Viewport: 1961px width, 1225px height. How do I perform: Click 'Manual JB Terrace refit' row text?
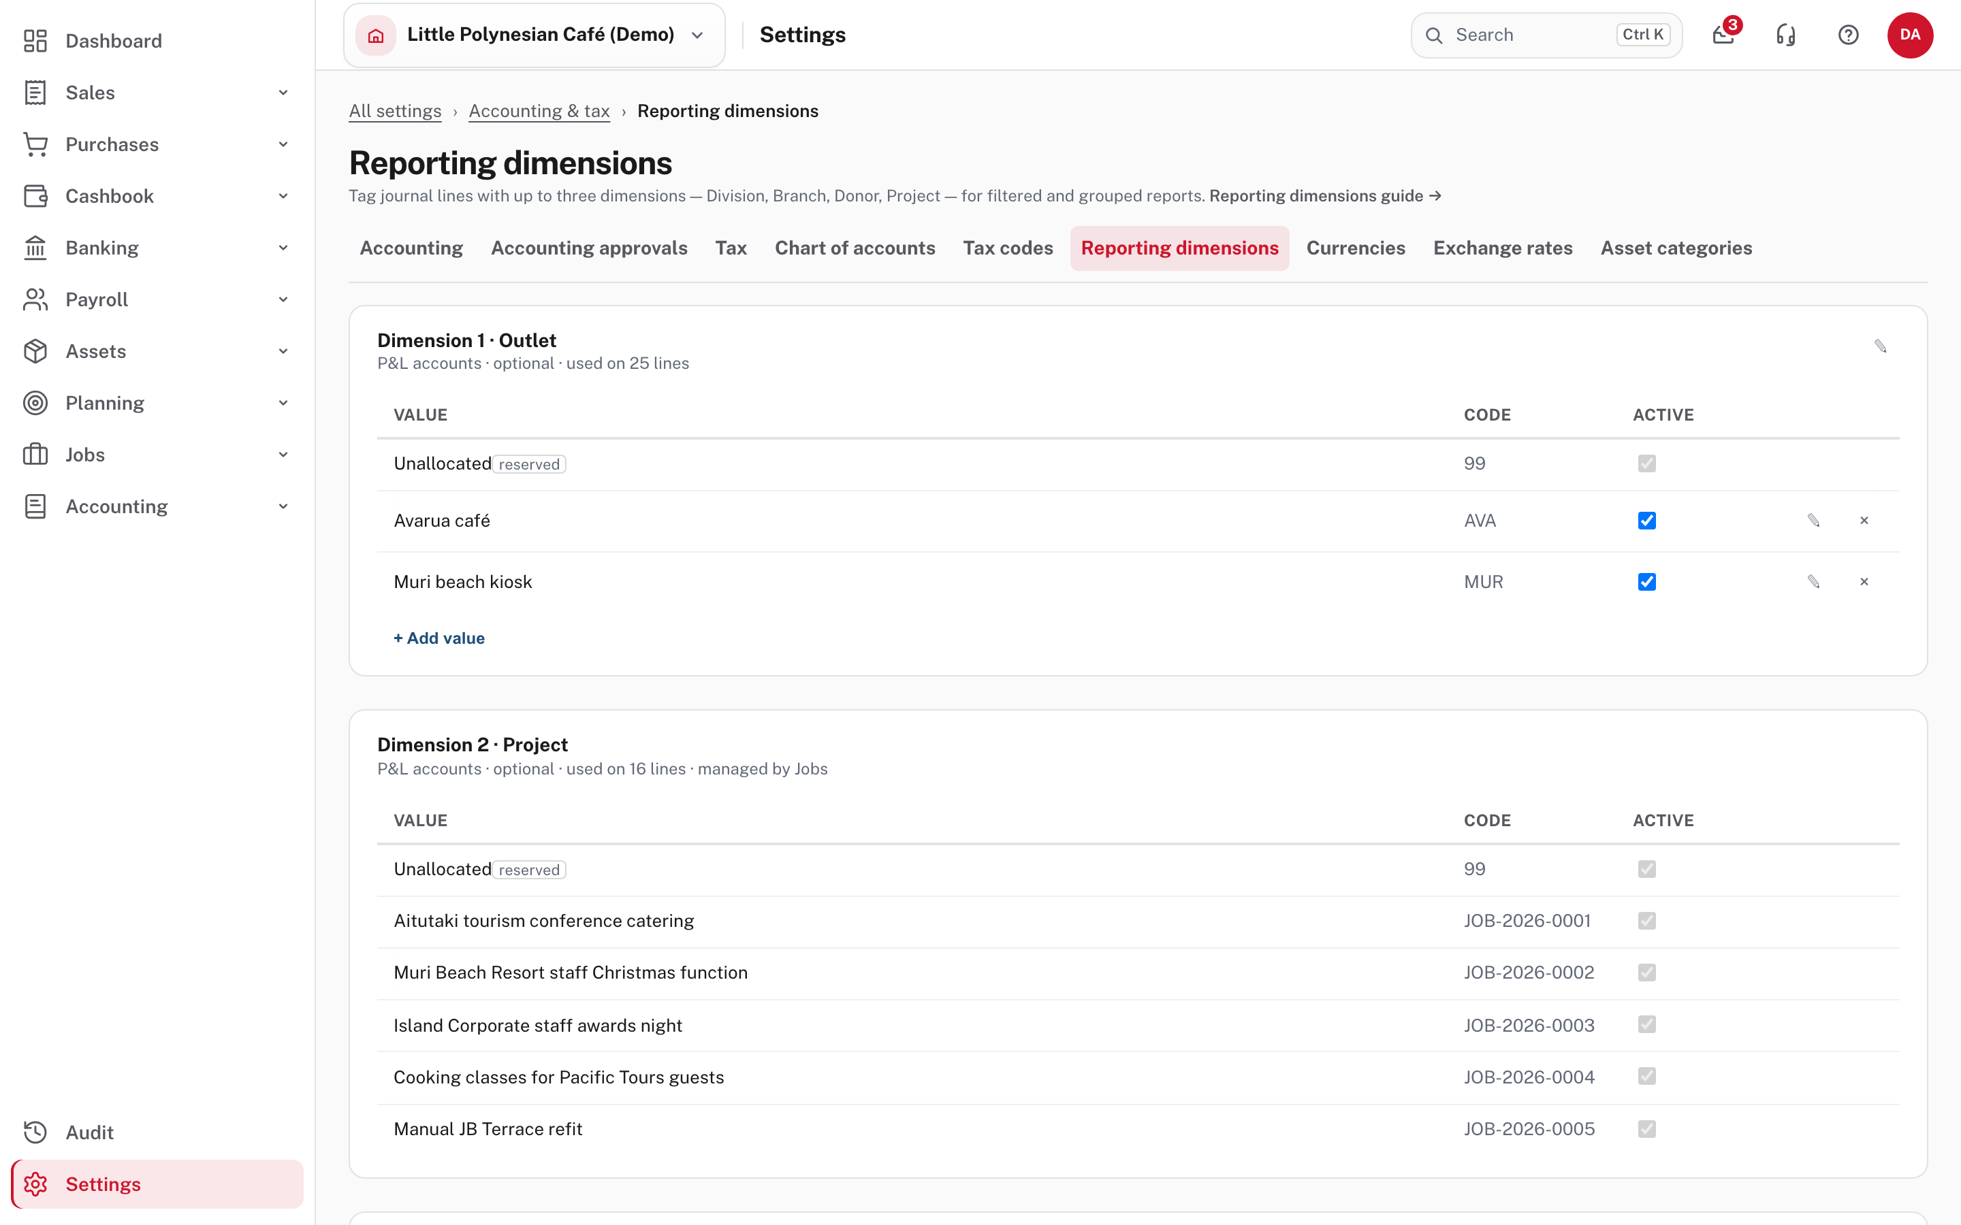tap(488, 1128)
